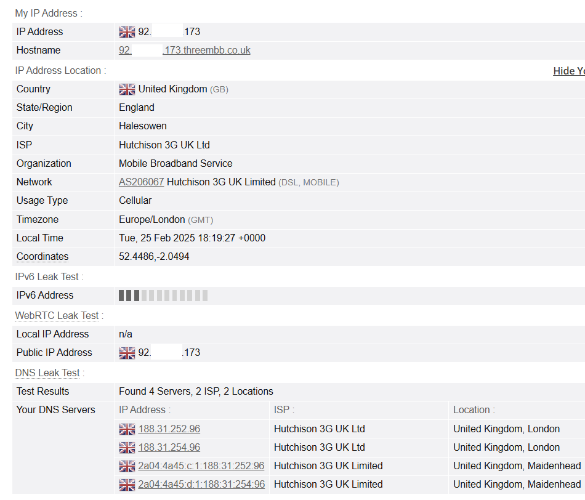Open the 2a04:4a45:d:1:188:31:254:96 link

[201, 485]
